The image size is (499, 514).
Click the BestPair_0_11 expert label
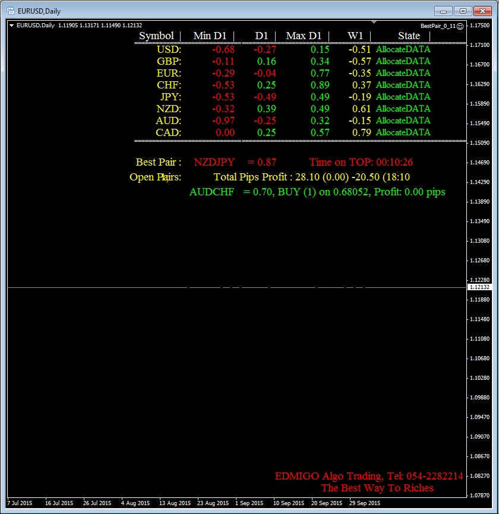click(438, 26)
